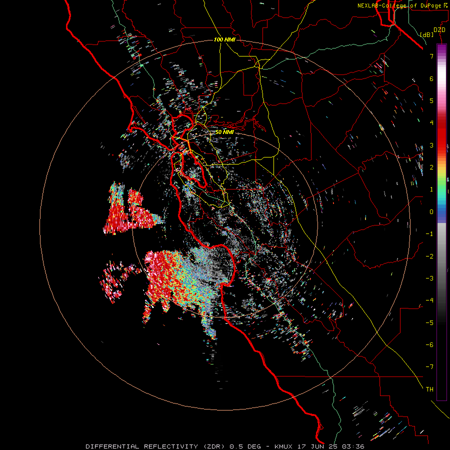Screen dimensions: 450x450
Task: Click the "NEXLAB-College of DuPage" header text
Action: tap(399, 5)
